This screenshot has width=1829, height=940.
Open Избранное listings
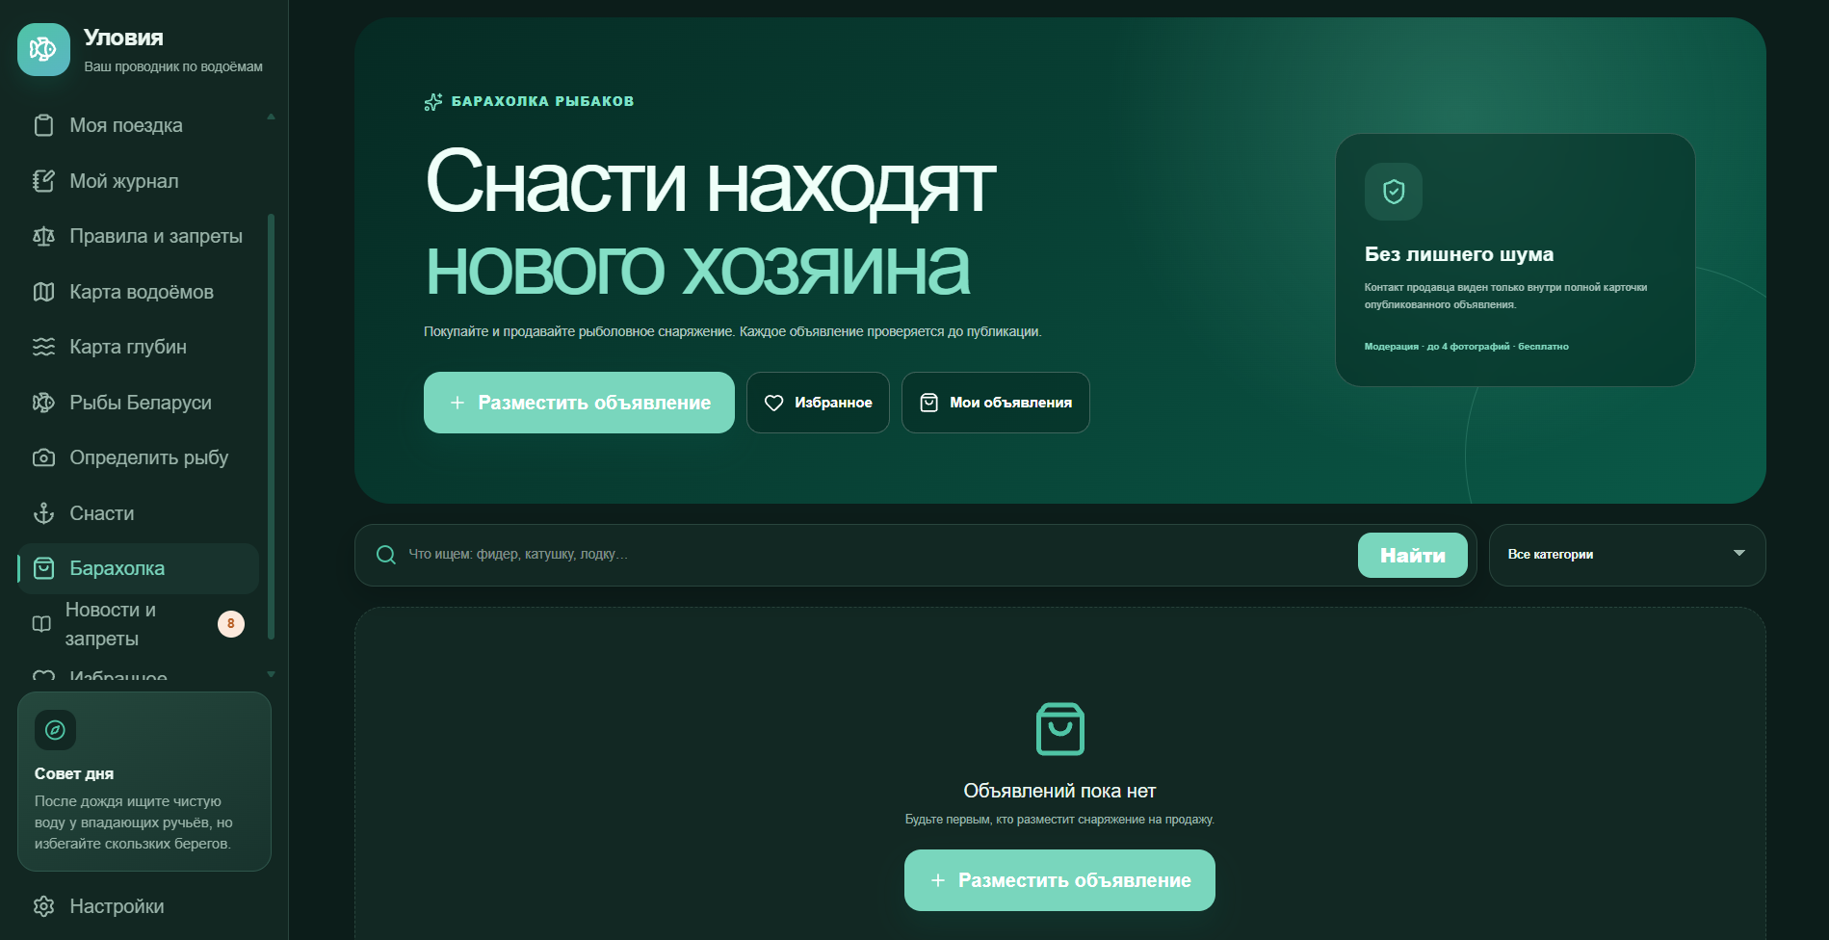818,403
